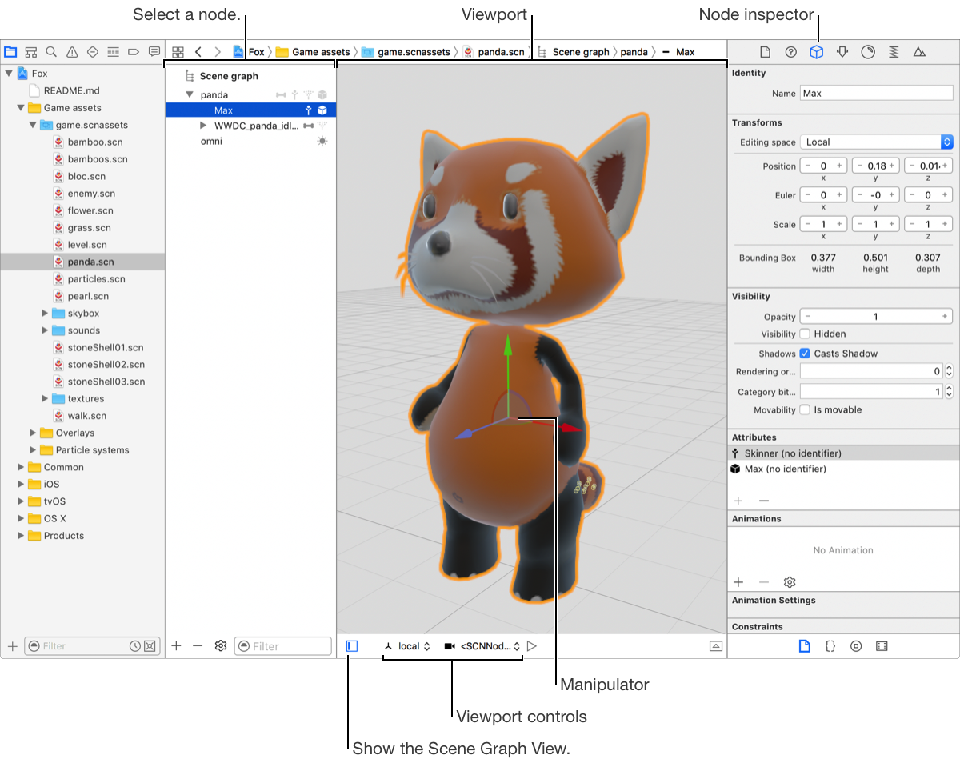The image size is (960, 763).
Task: Click the Name field containing Max
Action: pyautogui.click(x=876, y=93)
